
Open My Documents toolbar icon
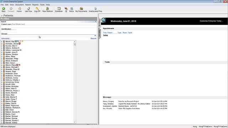coord(81,9)
